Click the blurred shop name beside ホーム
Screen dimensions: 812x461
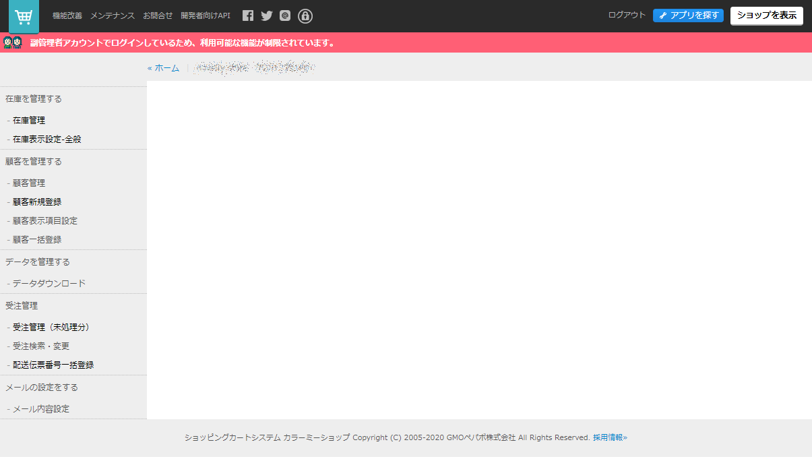254,67
